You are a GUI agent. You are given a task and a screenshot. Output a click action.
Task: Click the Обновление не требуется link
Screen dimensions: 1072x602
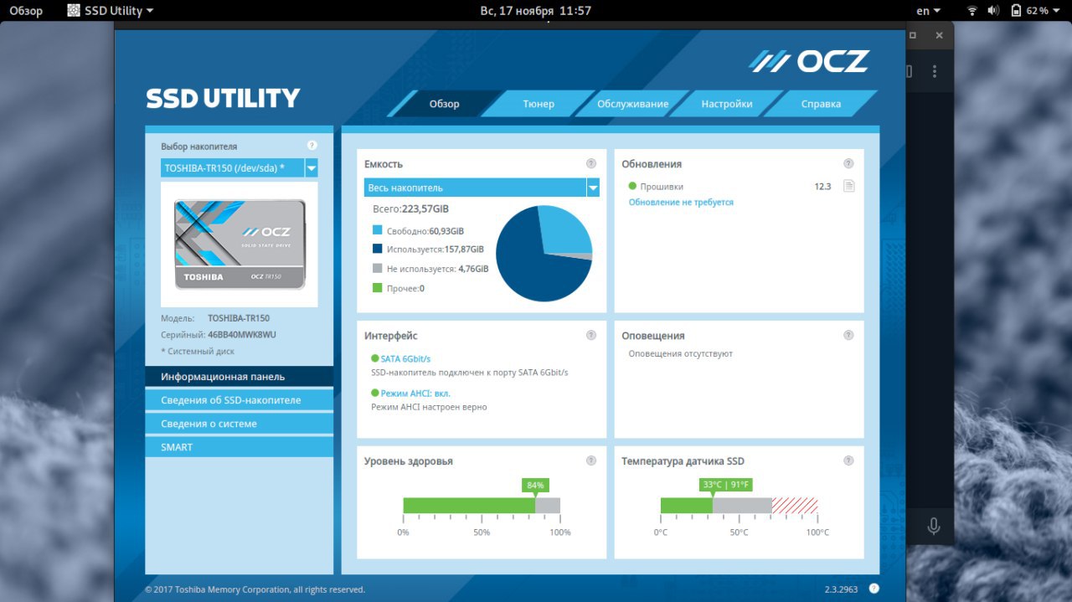pyautogui.click(x=681, y=203)
